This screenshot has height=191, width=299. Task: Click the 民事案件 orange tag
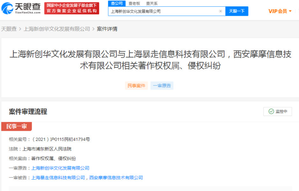[136, 86]
